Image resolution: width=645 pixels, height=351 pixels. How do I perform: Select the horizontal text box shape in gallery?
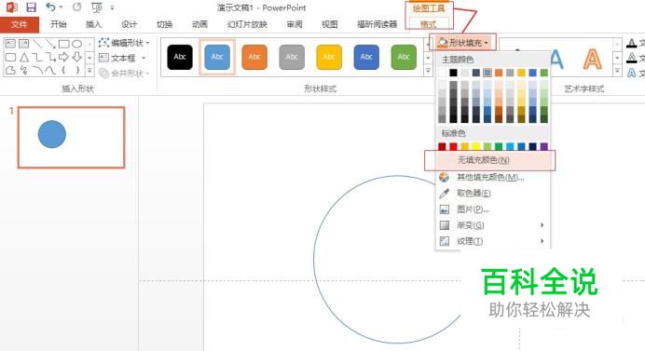pos(10,44)
